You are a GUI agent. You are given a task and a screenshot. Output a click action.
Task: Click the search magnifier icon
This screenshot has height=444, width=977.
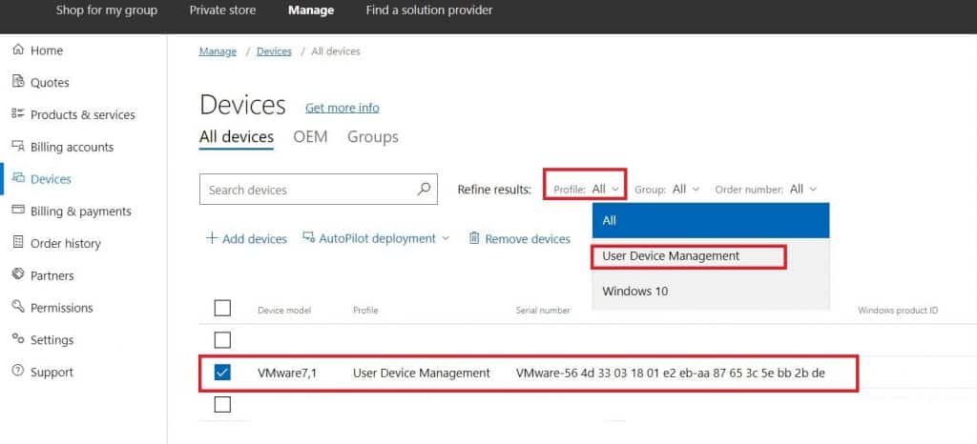tap(424, 189)
